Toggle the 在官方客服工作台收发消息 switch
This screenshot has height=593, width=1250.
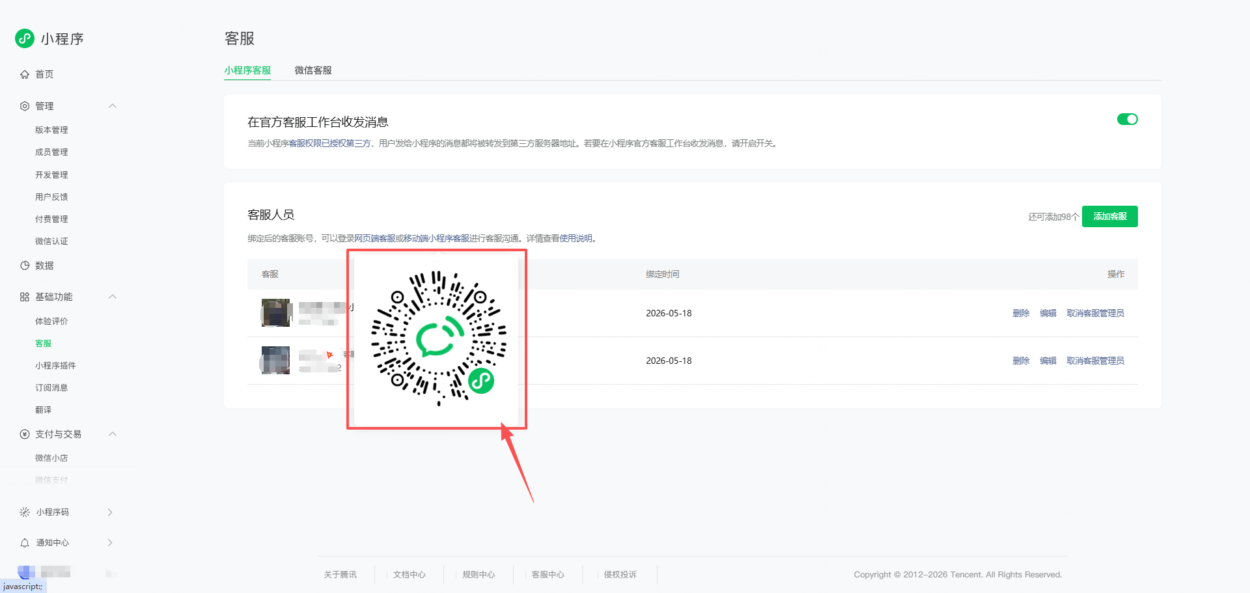click(x=1127, y=119)
